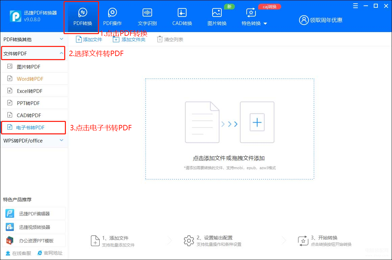Image resolution: width=392 pixels, height=260 pixels.
Task: Select PPT转PDF in the sidebar
Action: pyautogui.click(x=34, y=103)
